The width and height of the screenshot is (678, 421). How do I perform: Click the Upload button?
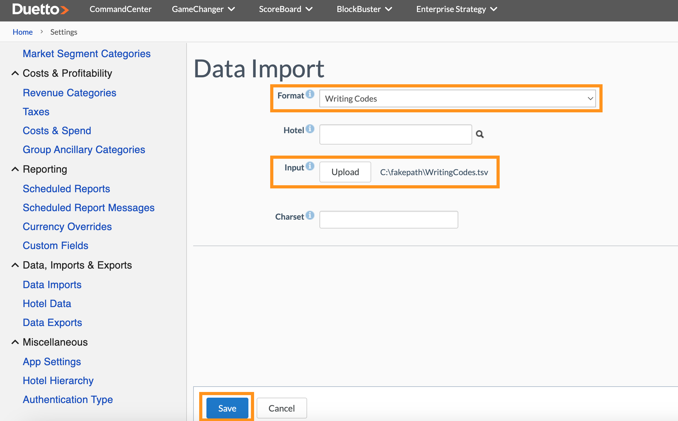coord(345,172)
